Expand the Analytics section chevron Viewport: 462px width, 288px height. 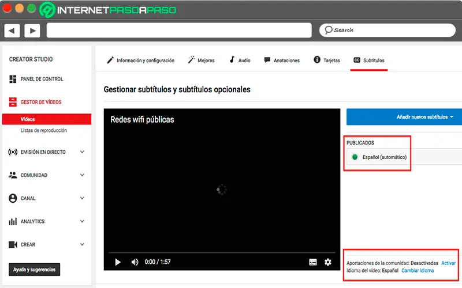(x=82, y=221)
